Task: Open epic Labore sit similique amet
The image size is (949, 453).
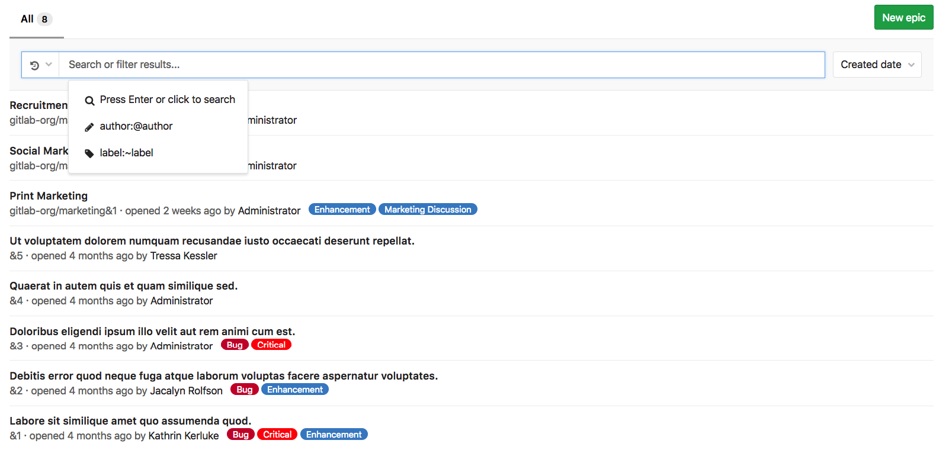Action: (x=130, y=421)
